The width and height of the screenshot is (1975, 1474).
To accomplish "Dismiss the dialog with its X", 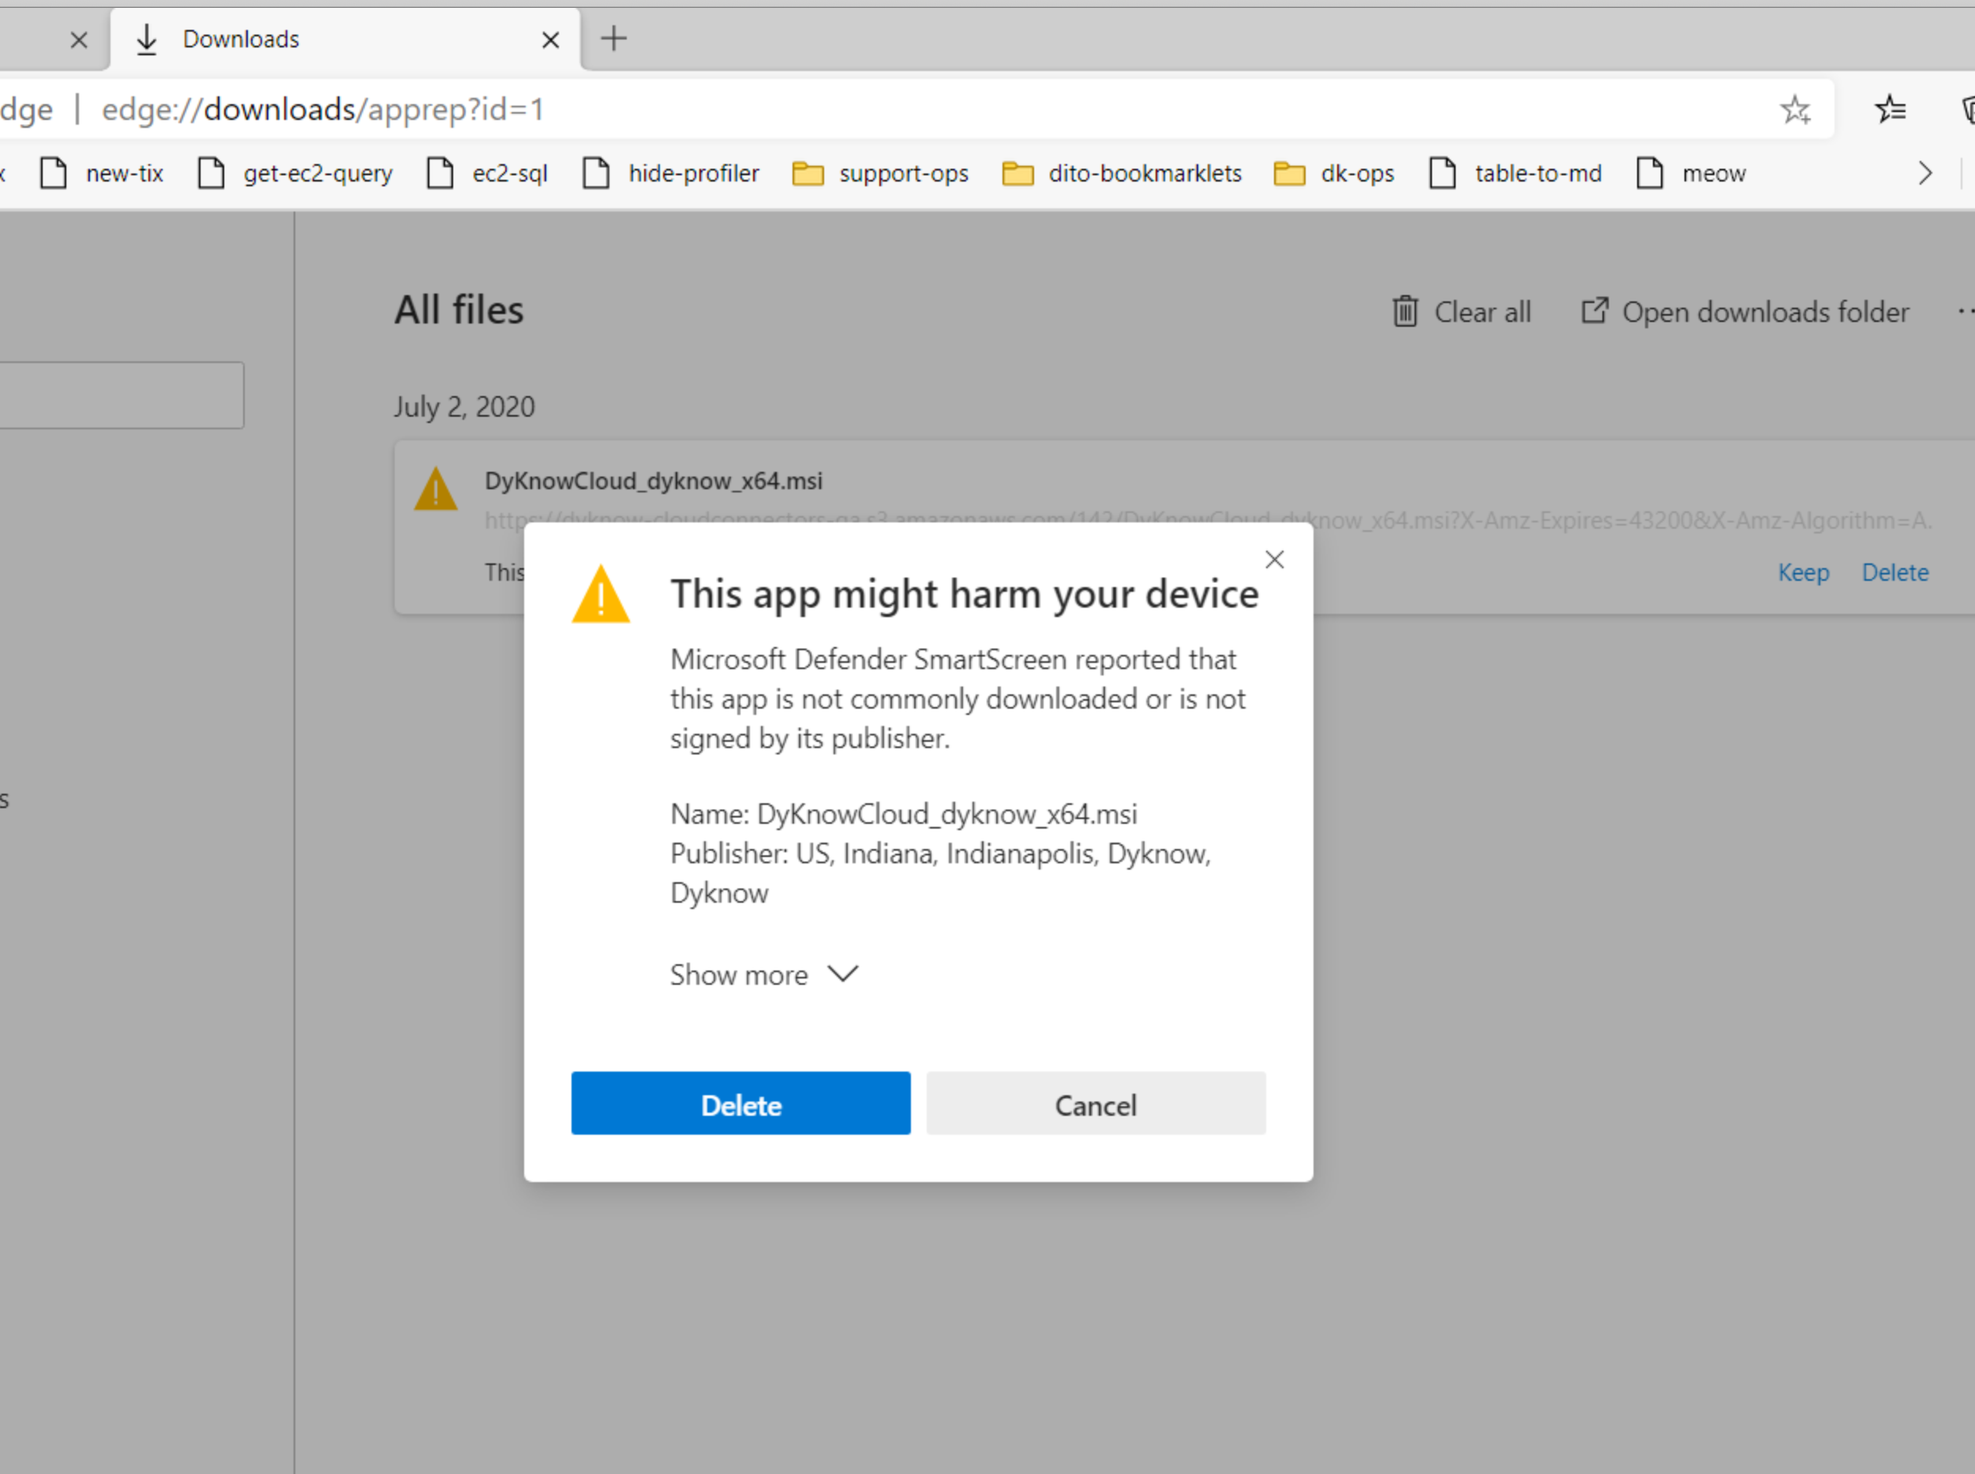I will click(x=1273, y=559).
